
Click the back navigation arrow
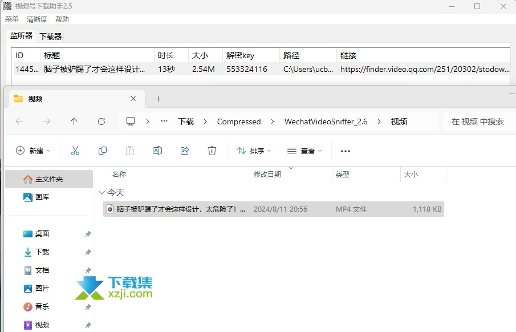tap(20, 121)
